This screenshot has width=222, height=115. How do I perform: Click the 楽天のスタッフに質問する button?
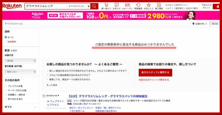coord(155,72)
